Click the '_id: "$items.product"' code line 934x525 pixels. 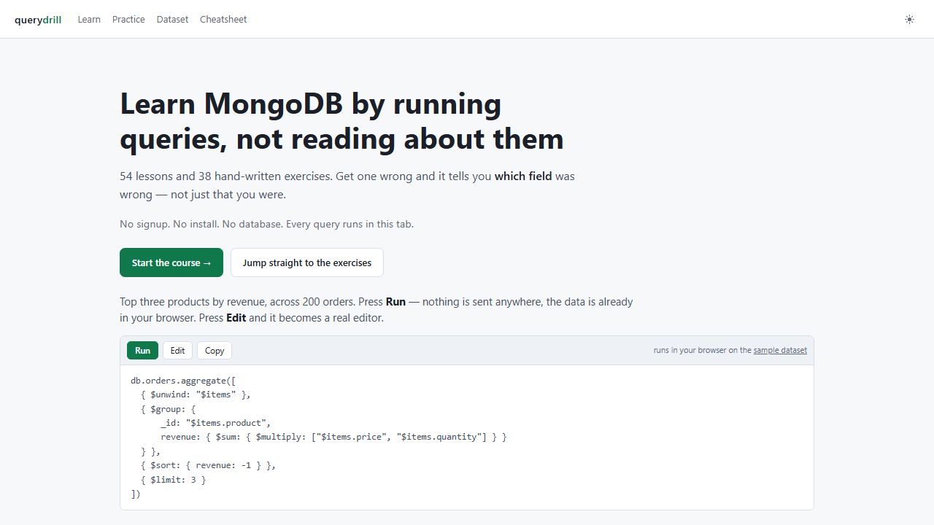216,423
